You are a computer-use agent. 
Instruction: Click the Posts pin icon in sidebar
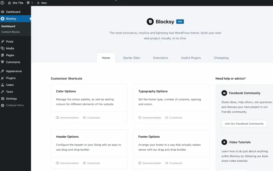(x=3, y=42)
